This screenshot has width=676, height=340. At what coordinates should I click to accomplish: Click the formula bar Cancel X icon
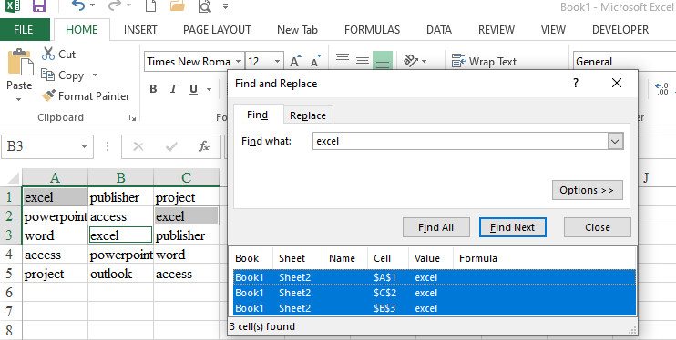138,146
